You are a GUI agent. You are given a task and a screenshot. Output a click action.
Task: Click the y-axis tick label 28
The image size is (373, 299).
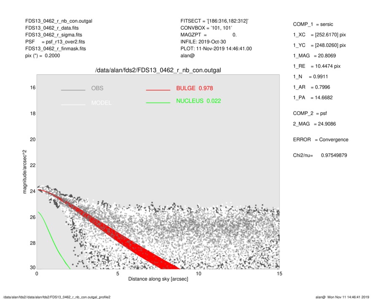pyautogui.click(x=33, y=243)
